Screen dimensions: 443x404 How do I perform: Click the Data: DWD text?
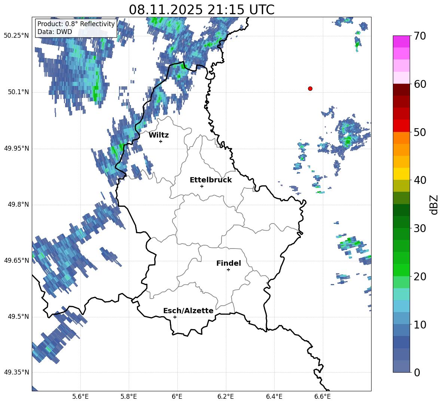pyautogui.click(x=55, y=32)
